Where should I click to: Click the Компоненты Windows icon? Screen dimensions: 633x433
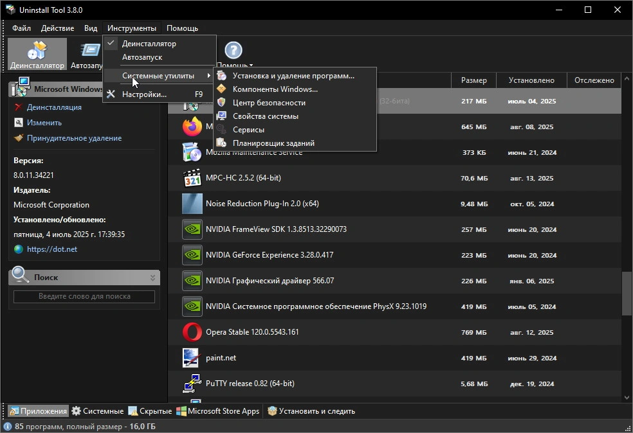tap(221, 89)
